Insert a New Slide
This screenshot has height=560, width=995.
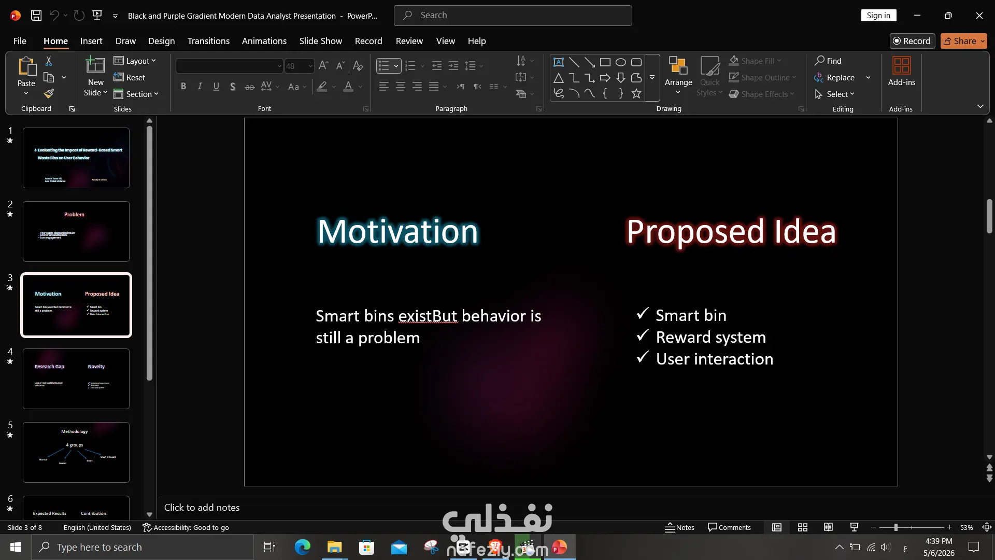point(95,77)
